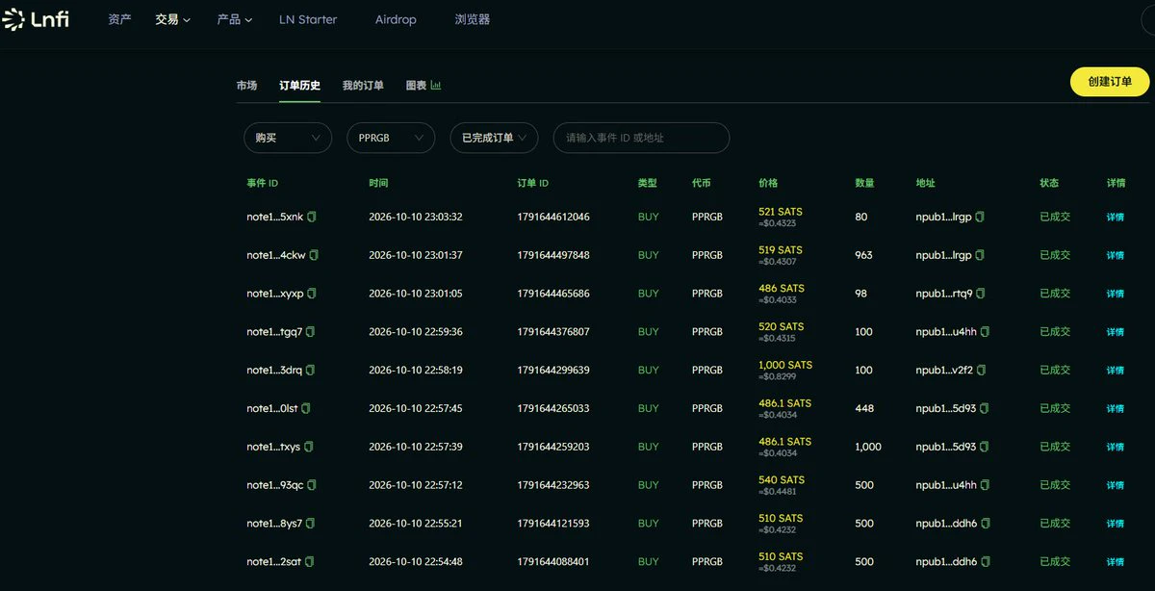
Task: Focus the event ID or address search field
Action: click(x=641, y=138)
